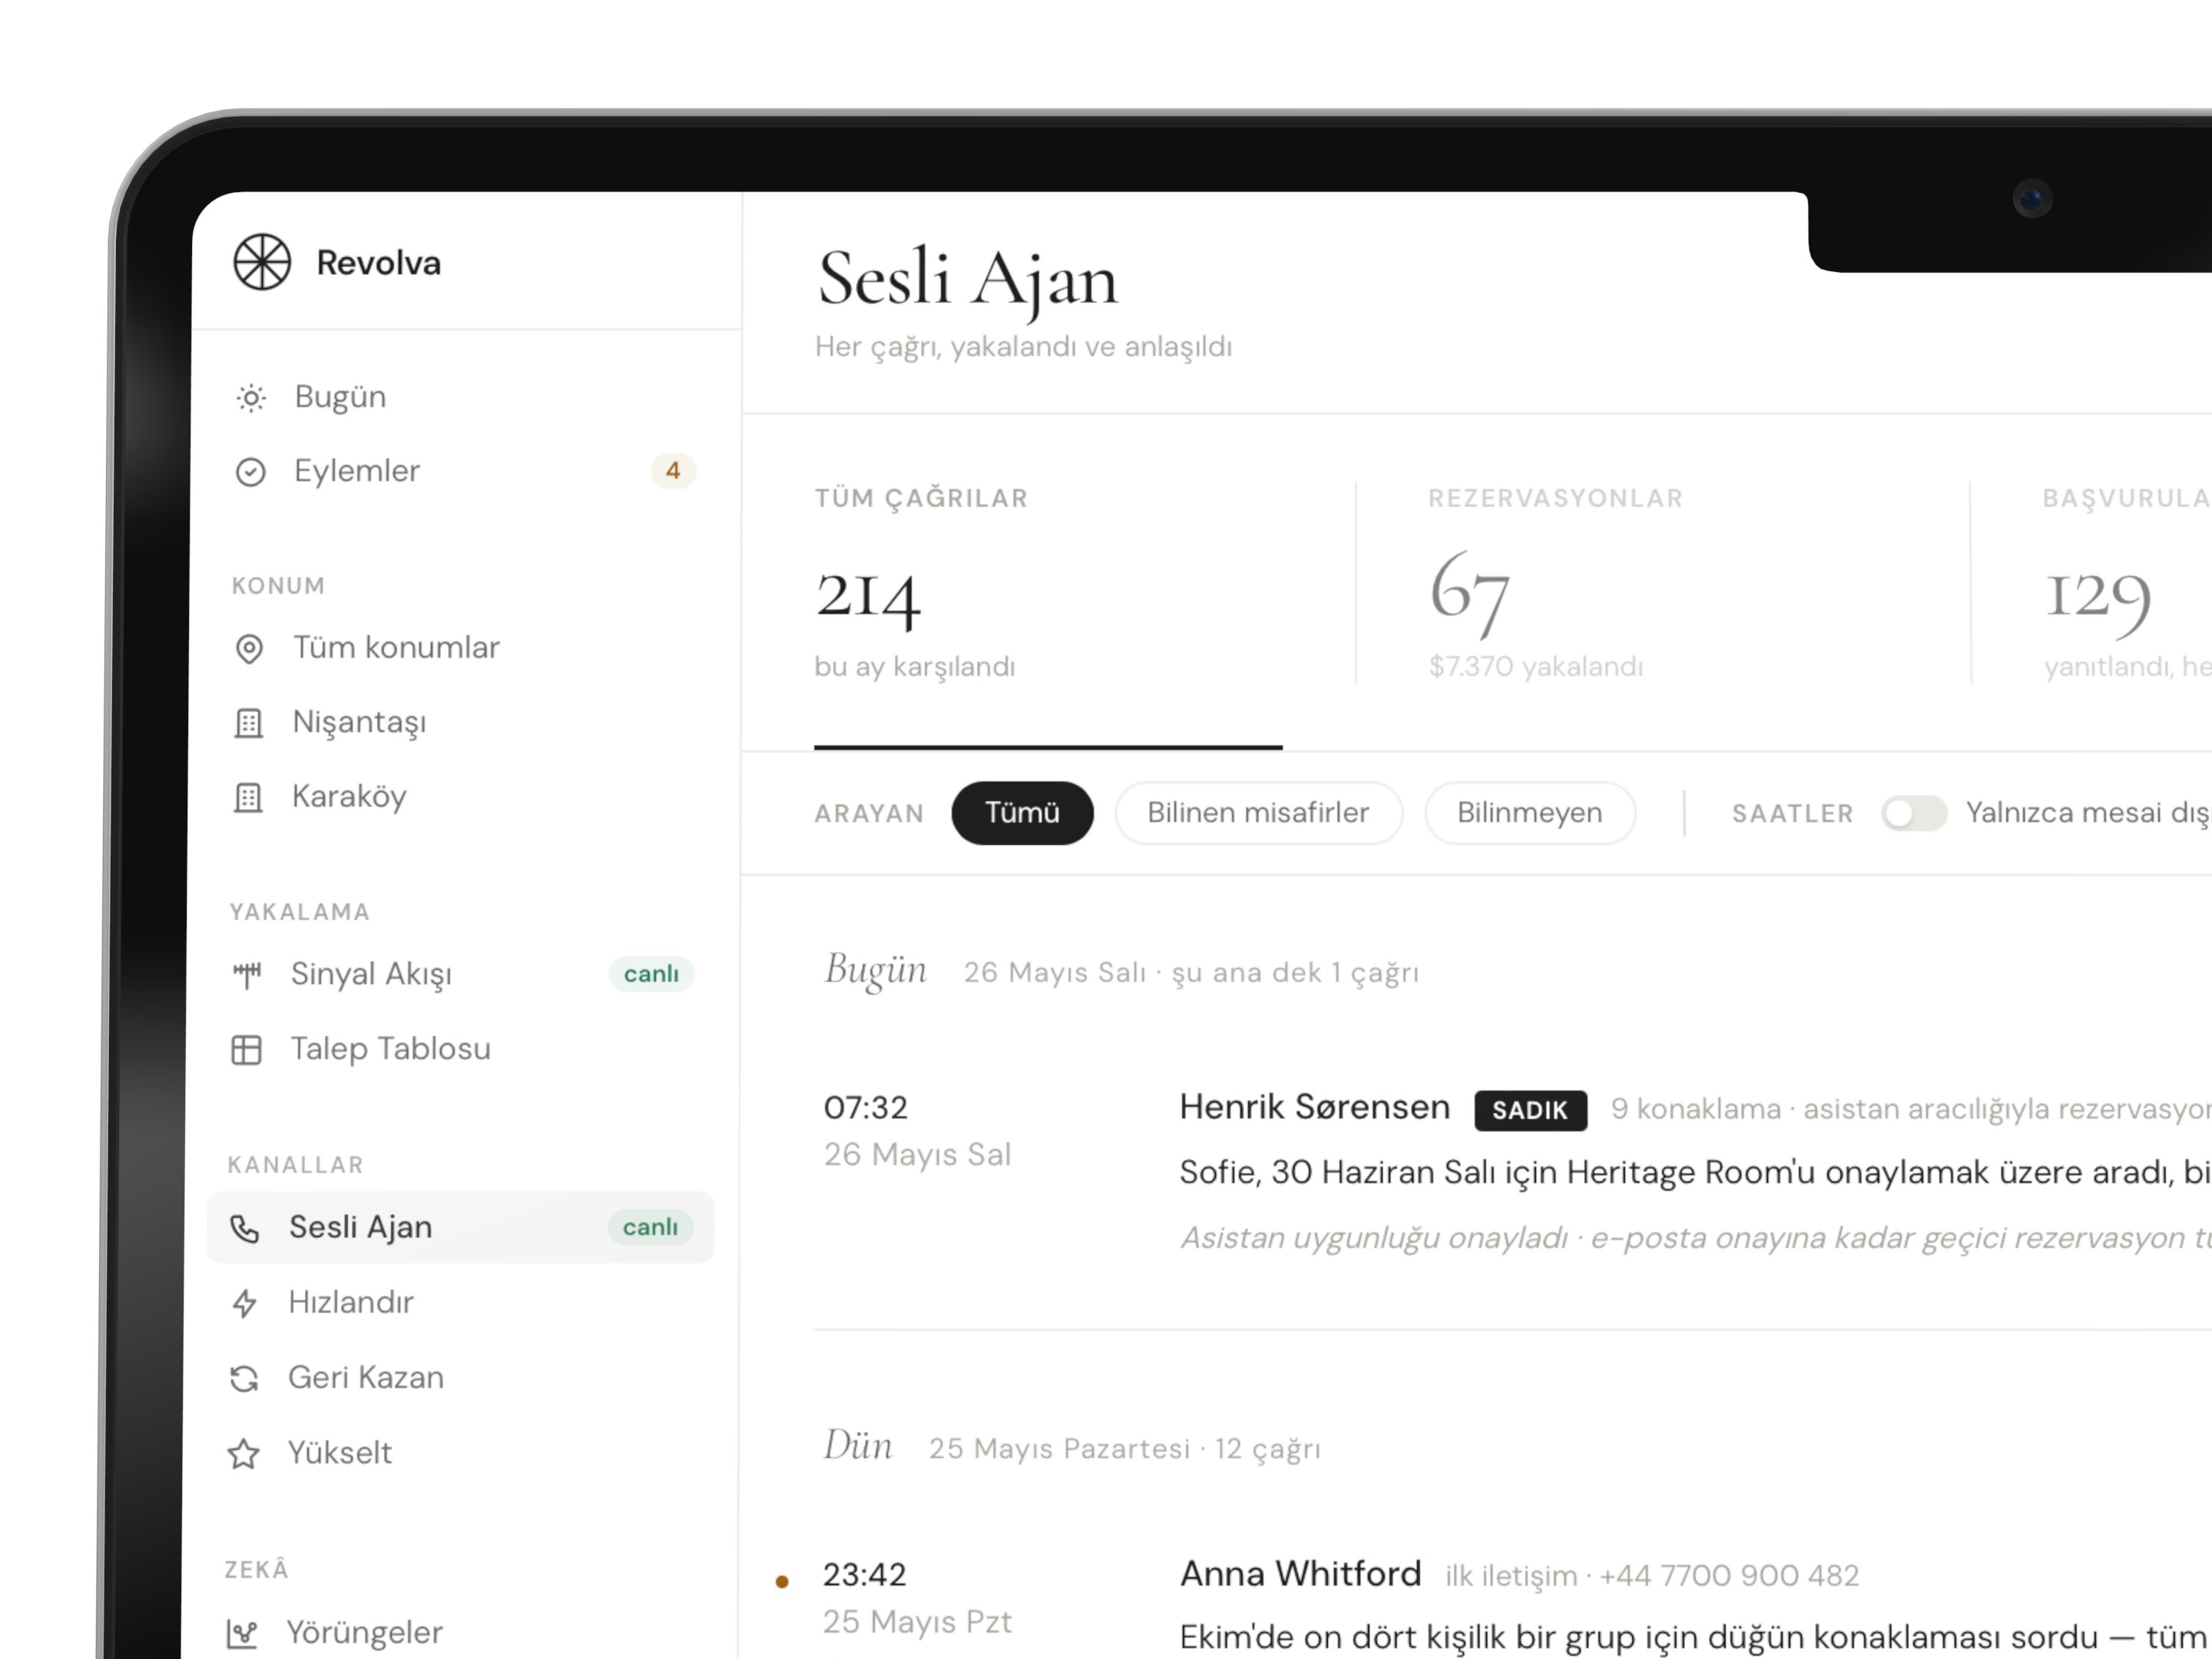
Task: Click the orange dot beside 23:42
Action: 782,1581
